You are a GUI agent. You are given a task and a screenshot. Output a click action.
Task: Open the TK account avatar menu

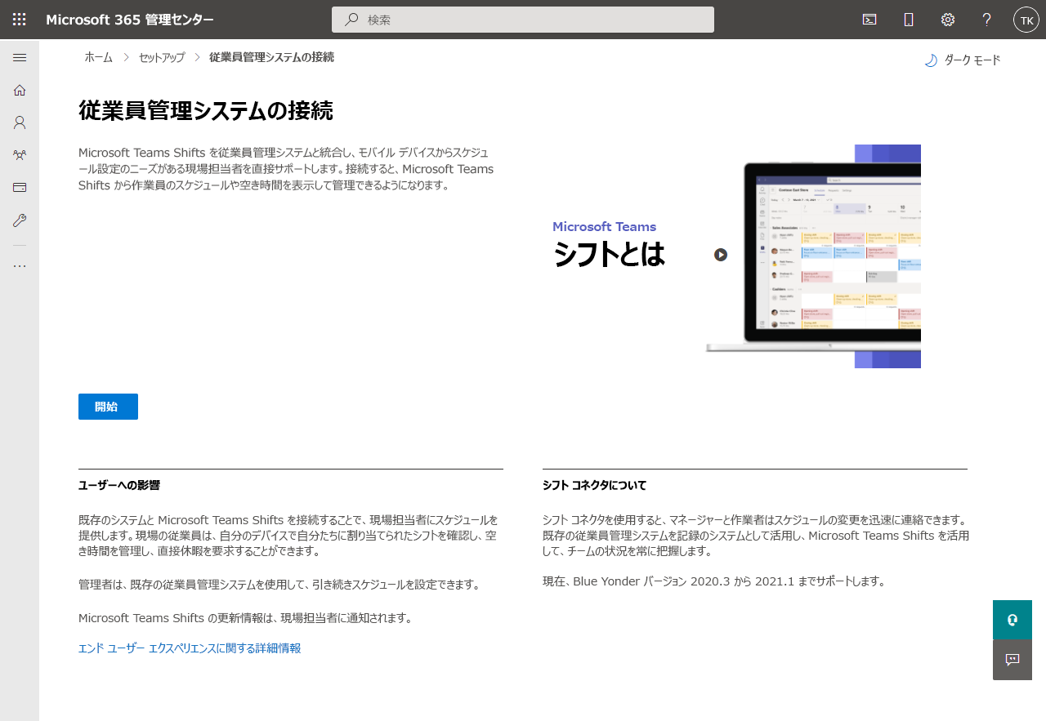1026,20
